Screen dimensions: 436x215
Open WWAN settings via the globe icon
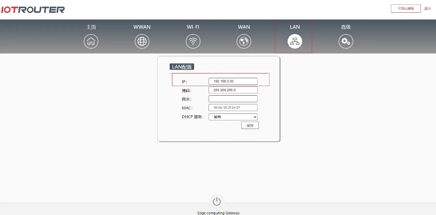tap(142, 41)
